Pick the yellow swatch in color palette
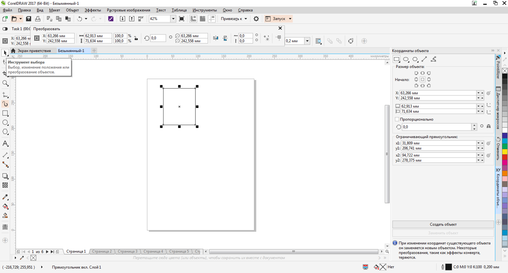The height and width of the screenshot is (273, 508). pyautogui.click(x=505, y=152)
